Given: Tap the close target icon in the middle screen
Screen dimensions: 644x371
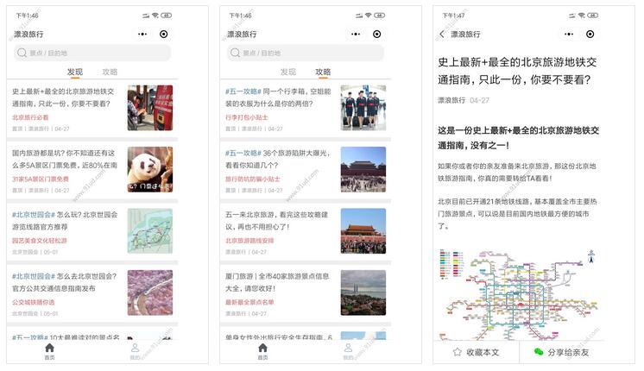Looking at the screenshot, I should pos(376,34).
